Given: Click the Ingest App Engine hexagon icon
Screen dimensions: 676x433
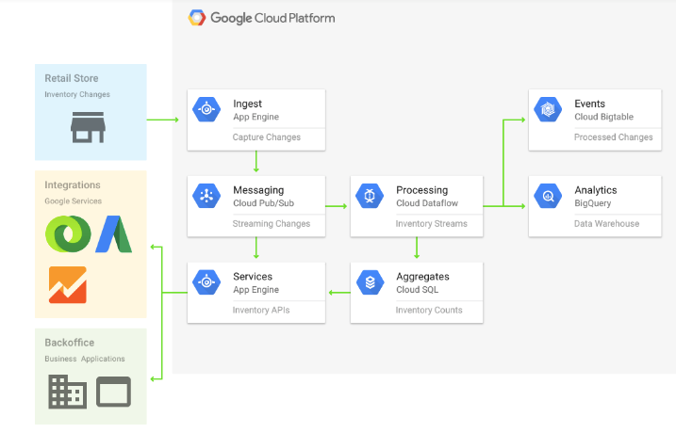Looking at the screenshot, I should tap(206, 109).
